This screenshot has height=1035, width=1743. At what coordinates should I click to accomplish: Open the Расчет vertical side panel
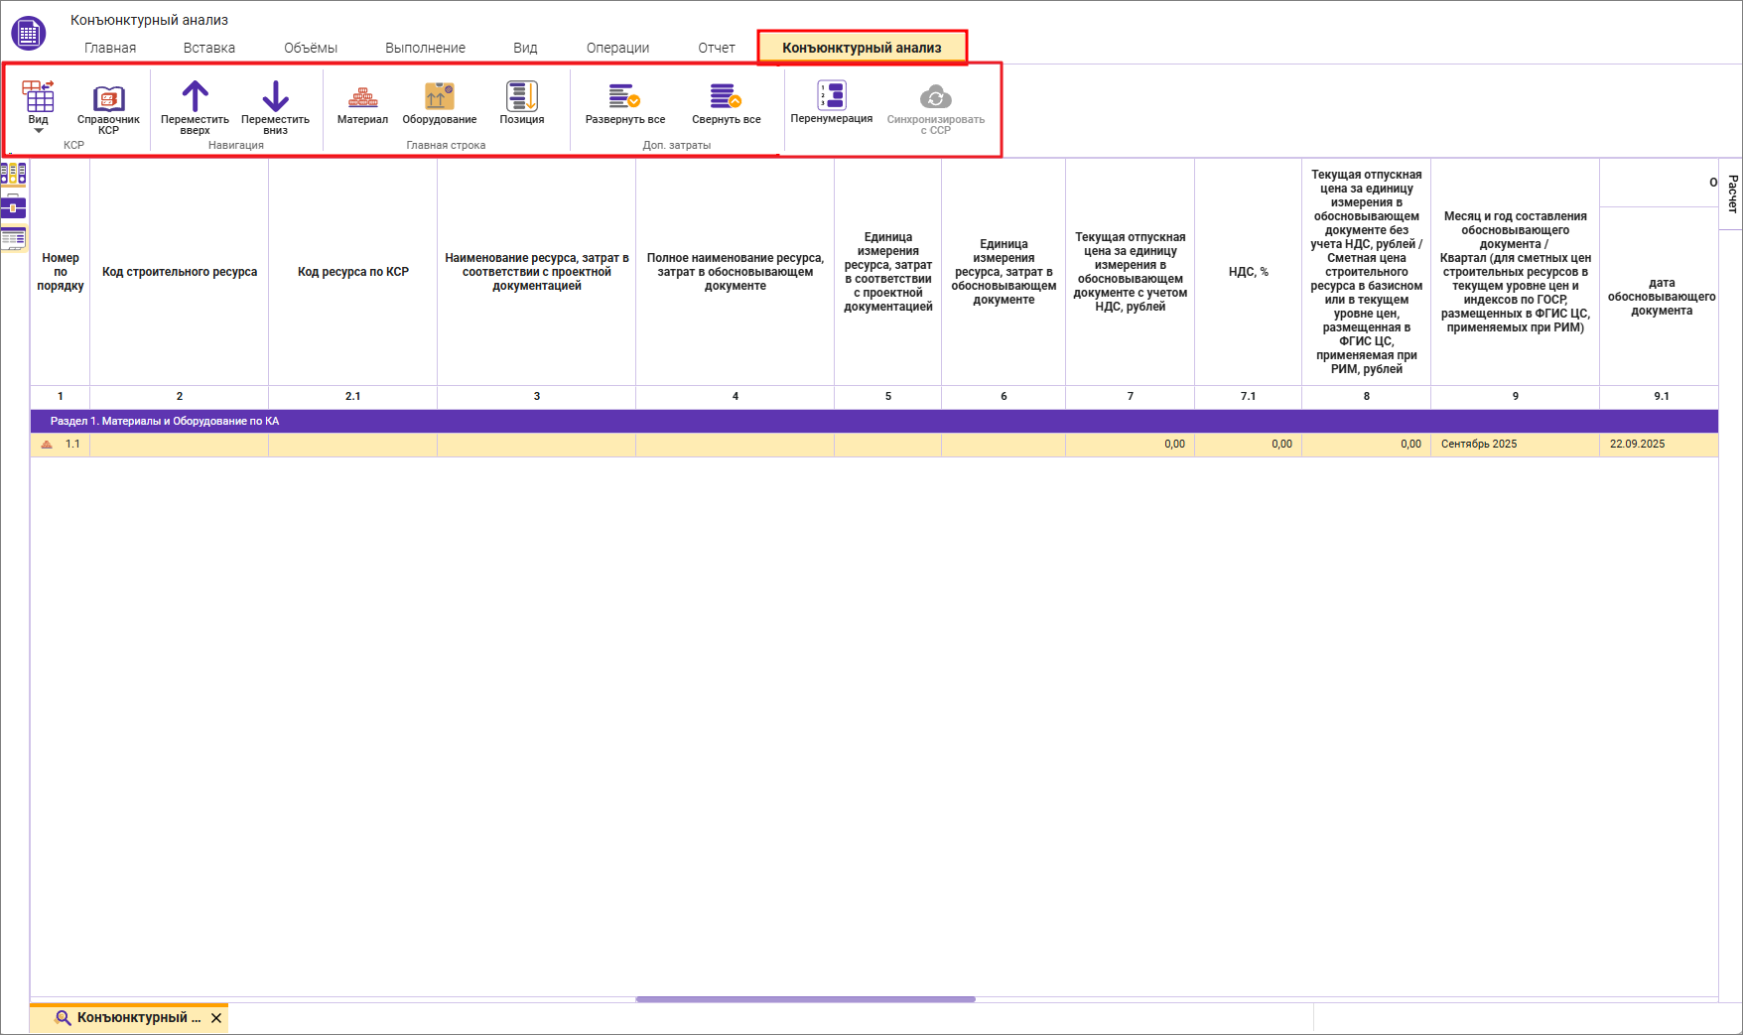pos(1732,194)
